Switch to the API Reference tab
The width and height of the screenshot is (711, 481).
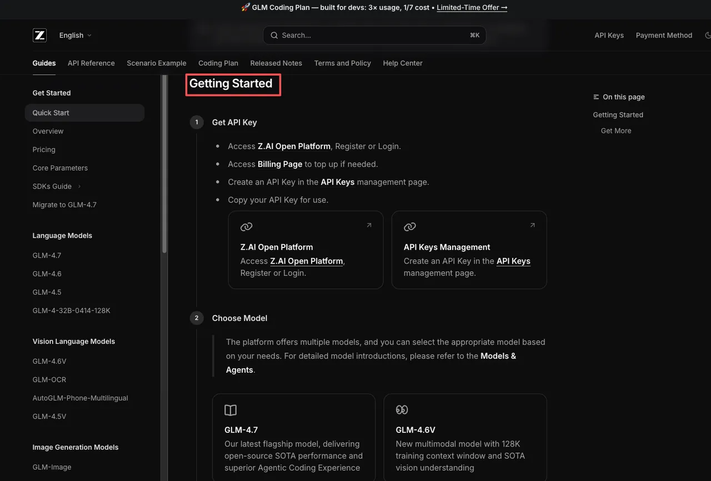[91, 63]
